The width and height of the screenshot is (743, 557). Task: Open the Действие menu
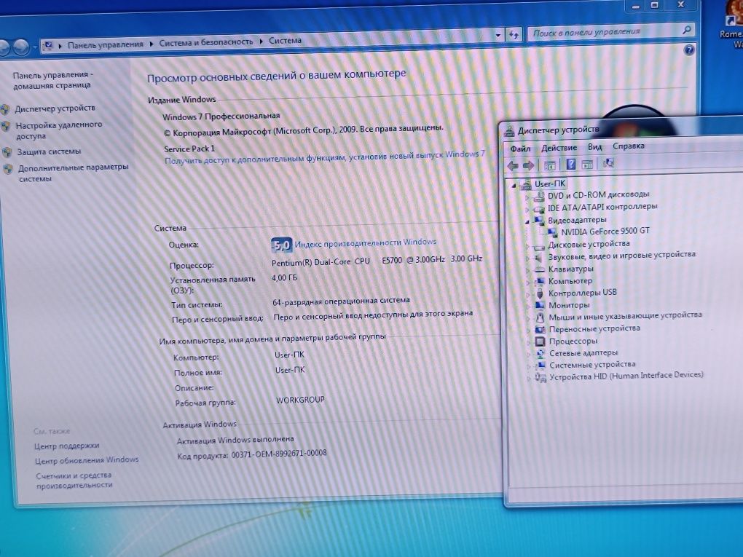click(x=559, y=148)
